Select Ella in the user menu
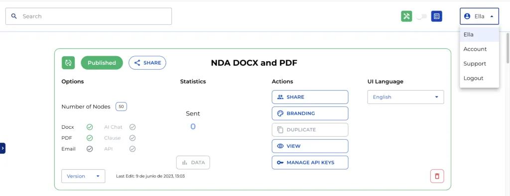 [480, 34]
